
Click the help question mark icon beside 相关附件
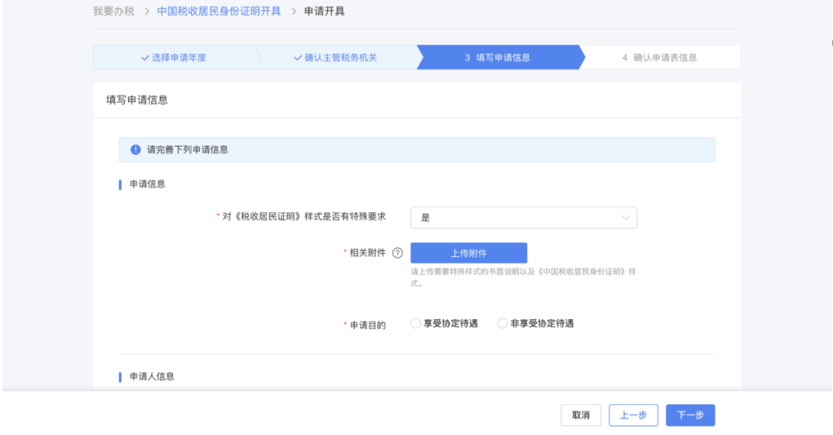[398, 253]
